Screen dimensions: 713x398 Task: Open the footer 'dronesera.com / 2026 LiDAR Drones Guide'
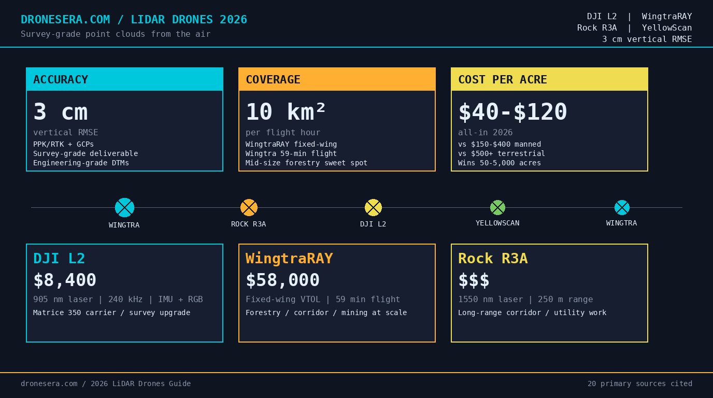[x=106, y=384]
